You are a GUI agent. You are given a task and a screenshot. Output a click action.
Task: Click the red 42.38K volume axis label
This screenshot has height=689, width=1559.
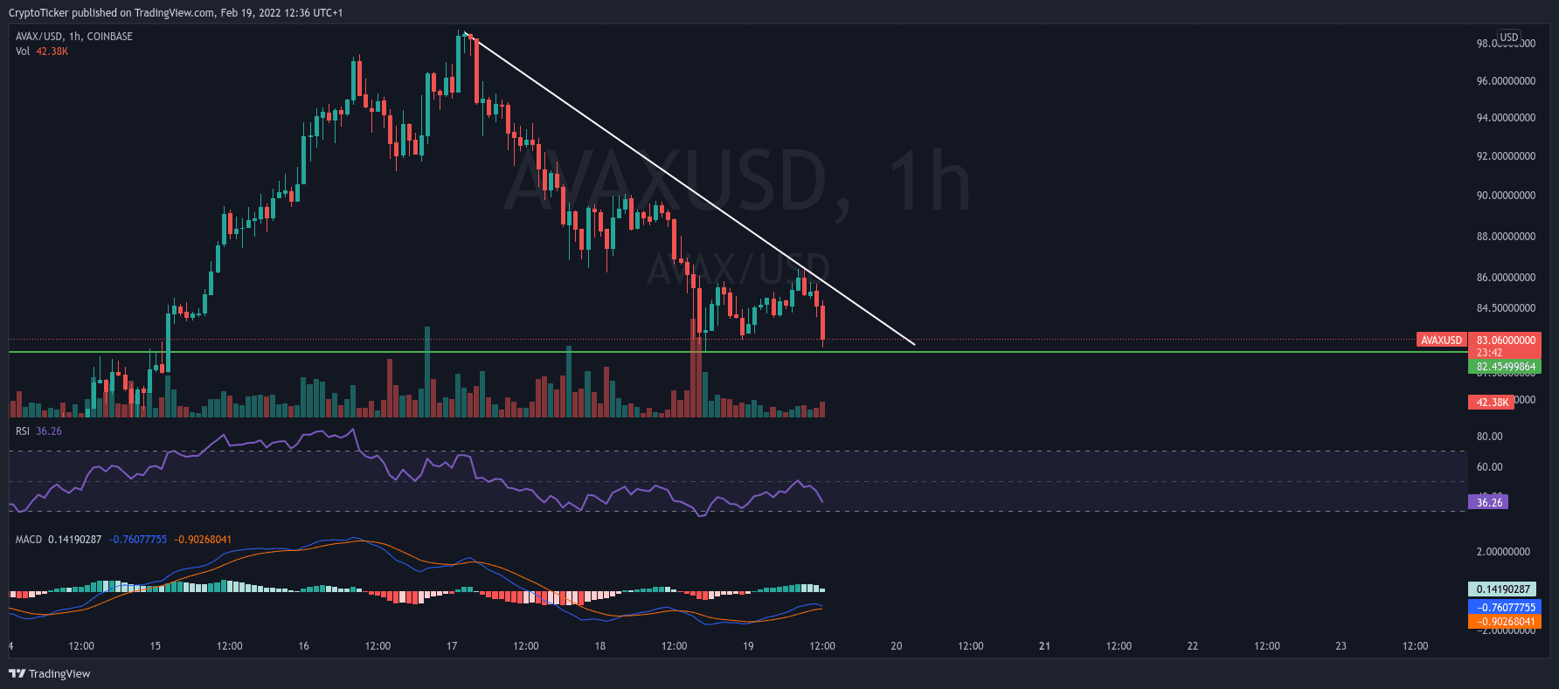tap(1492, 403)
